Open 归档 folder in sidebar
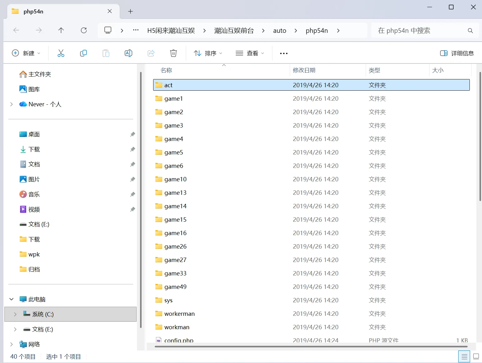The image size is (482, 363). click(30, 269)
